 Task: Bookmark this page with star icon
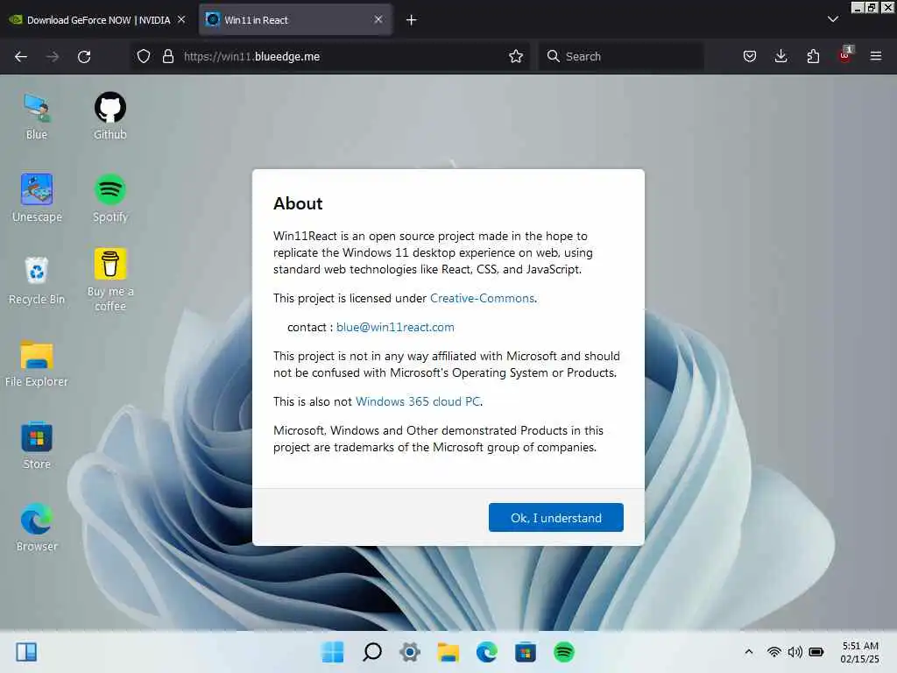515,56
